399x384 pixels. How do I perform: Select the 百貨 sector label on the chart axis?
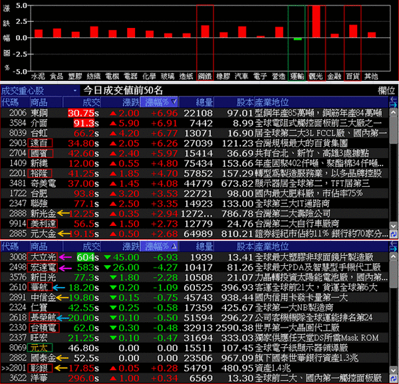coord(352,76)
